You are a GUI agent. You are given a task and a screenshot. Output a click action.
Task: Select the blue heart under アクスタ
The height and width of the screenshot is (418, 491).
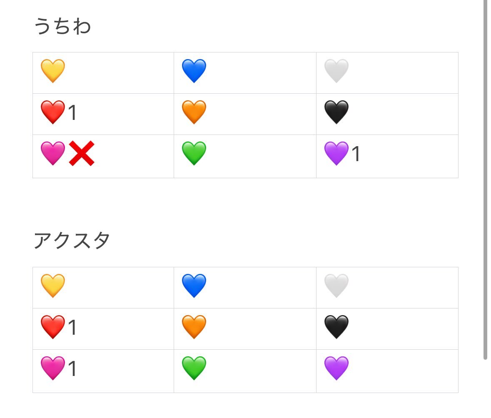tap(194, 286)
